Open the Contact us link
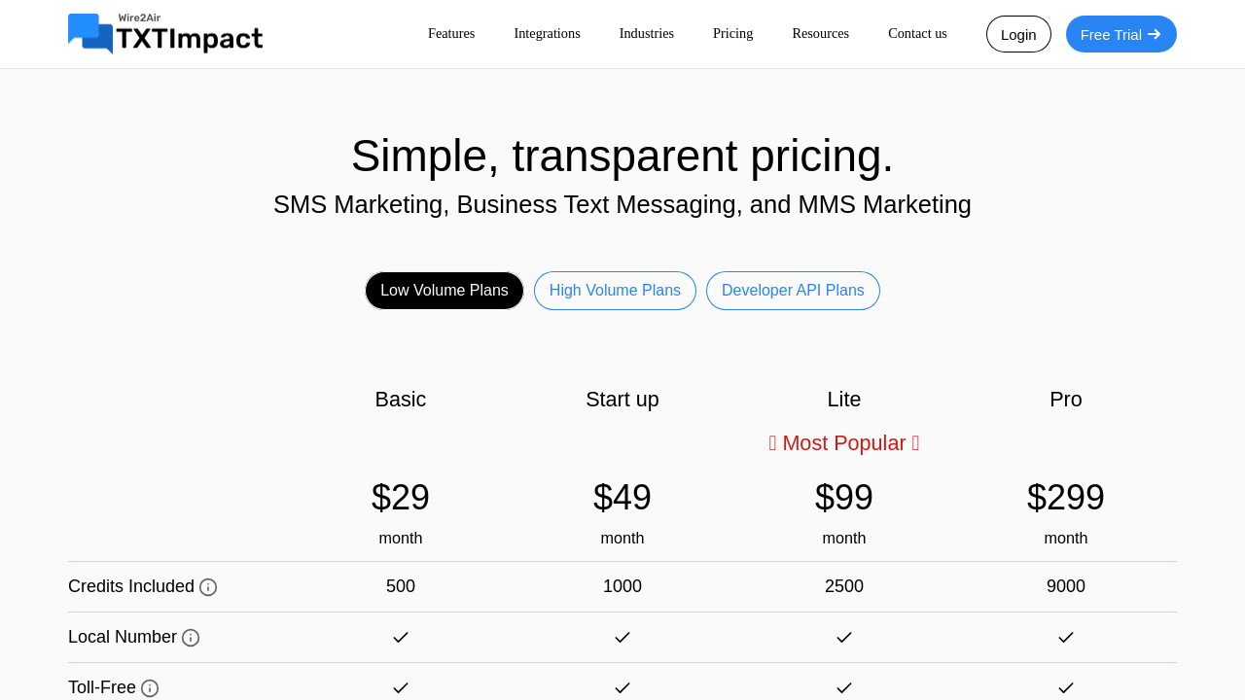 tap(917, 33)
